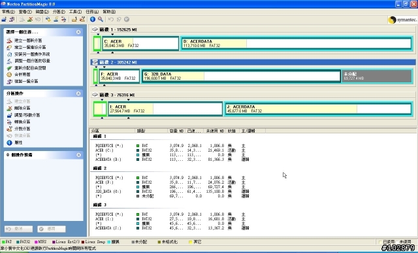This screenshot has width=418, height=253.
Task: Click the Linux Ext2/3 purple legend swatch
Action: tap(54, 242)
